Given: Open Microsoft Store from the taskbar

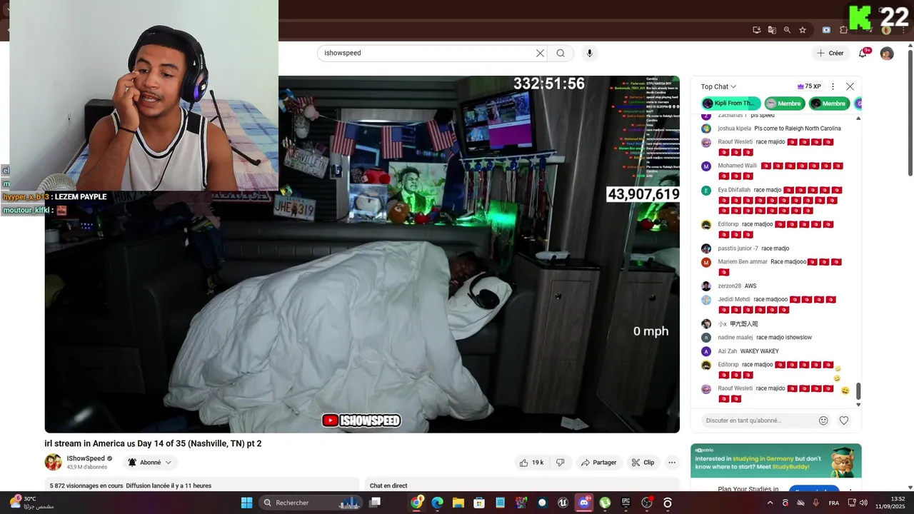Looking at the screenshot, I should [479, 503].
